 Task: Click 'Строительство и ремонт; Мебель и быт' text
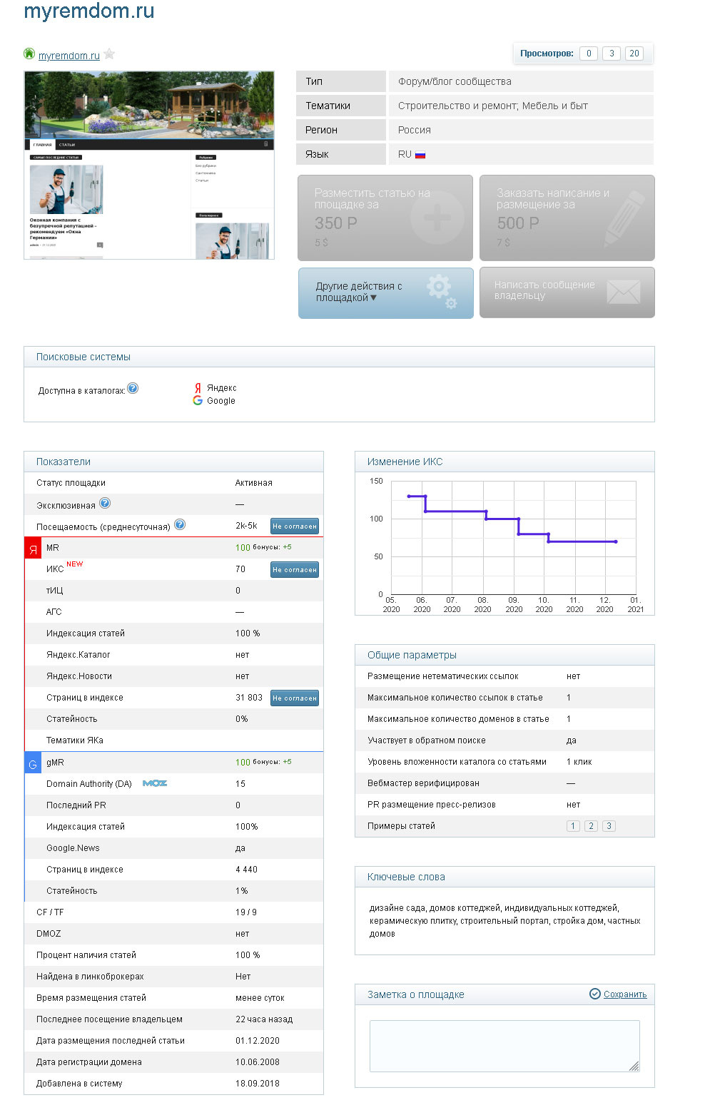pyautogui.click(x=493, y=106)
